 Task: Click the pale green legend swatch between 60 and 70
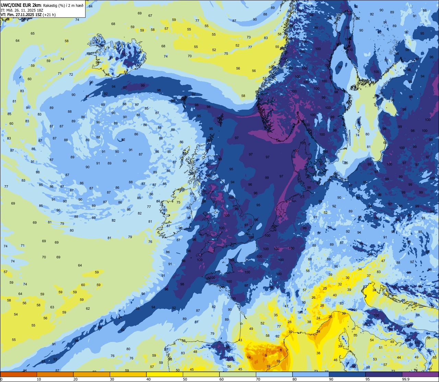pyautogui.click(x=238, y=374)
